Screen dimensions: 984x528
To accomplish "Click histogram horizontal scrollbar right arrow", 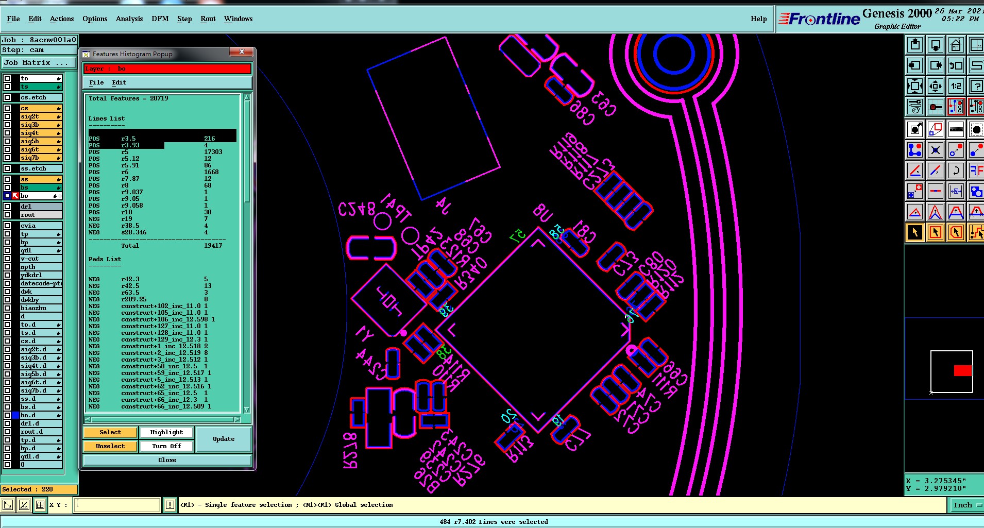I will (237, 419).
